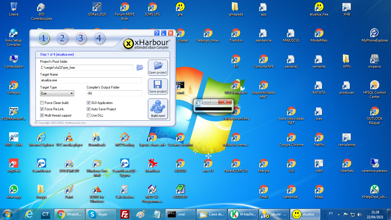Open the AnyDesk desktop icon

pyautogui.click(x=13, y=164)
